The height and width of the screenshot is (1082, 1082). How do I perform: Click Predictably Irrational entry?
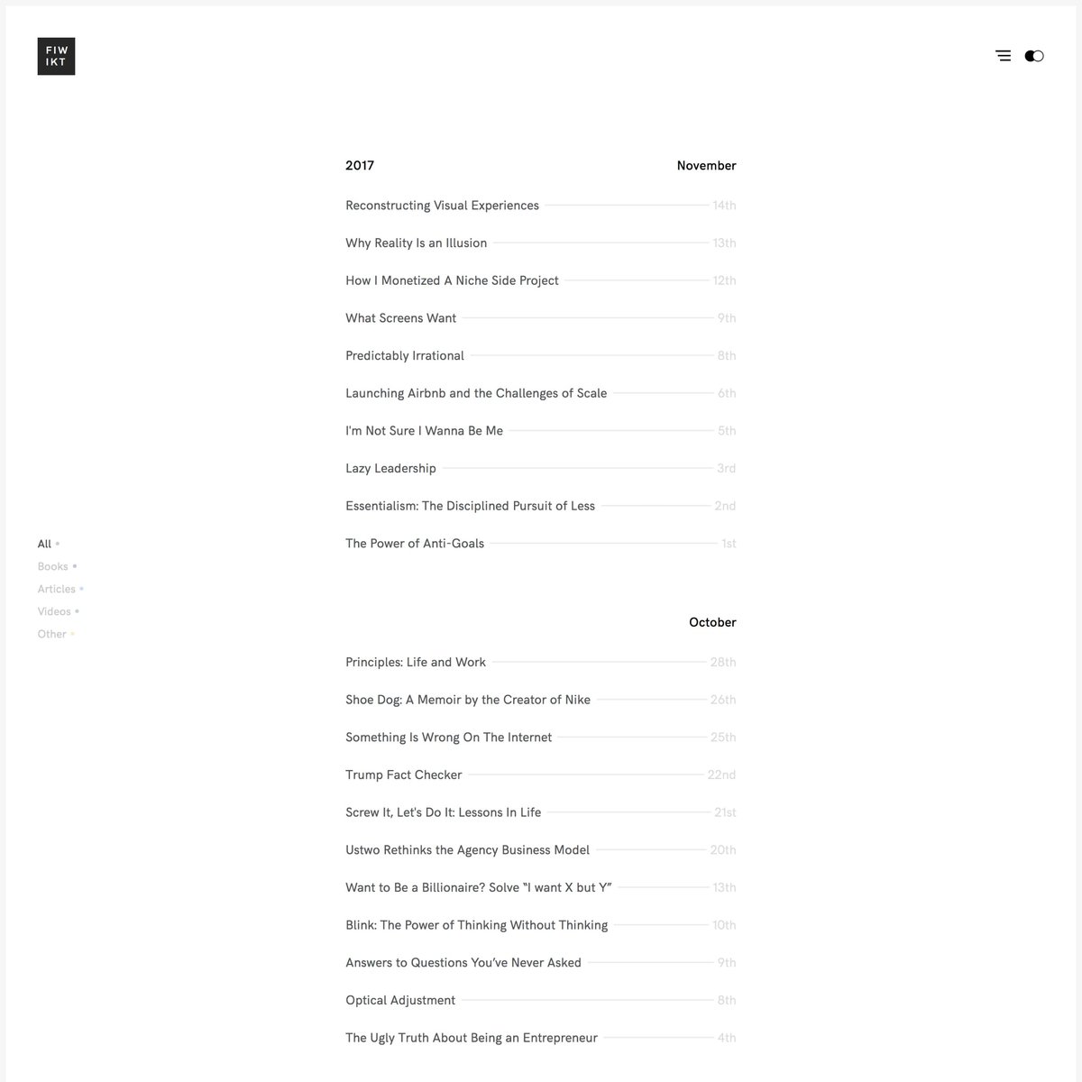[x=405, y=356]
